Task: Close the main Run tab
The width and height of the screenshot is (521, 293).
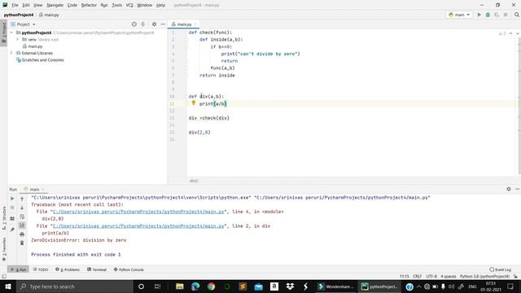Action: [x=43, y=190]
